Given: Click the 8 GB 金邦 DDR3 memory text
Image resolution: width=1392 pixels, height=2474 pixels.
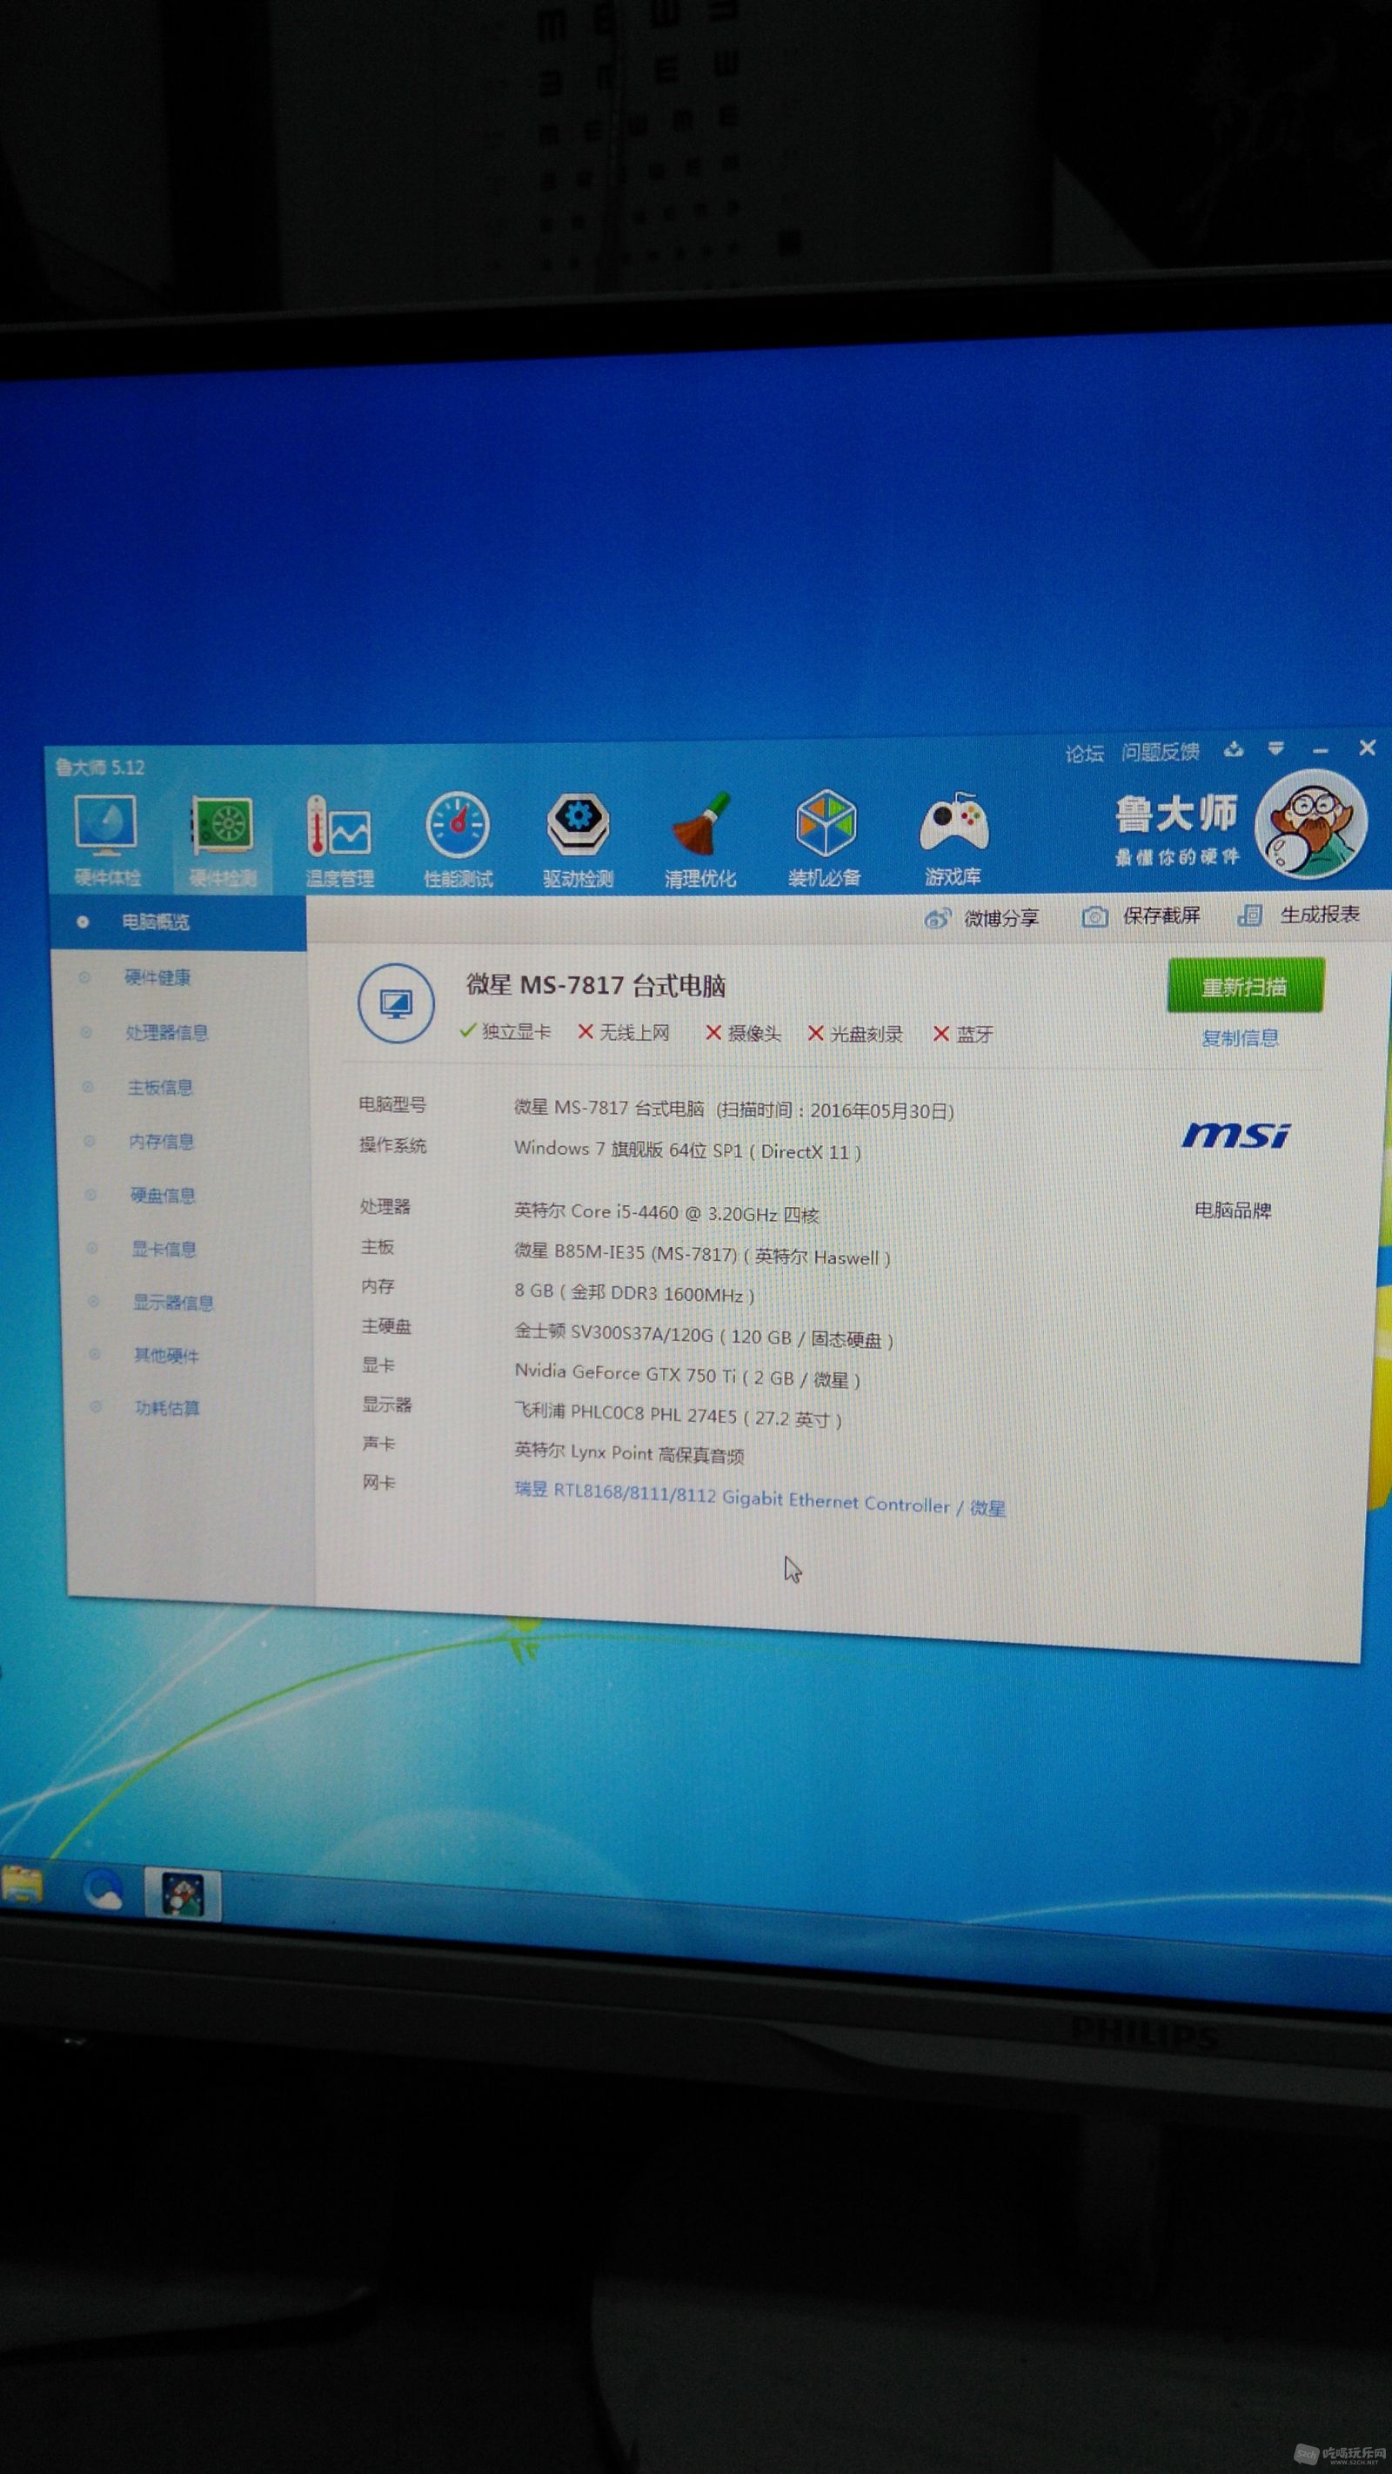Looking at the screenshot, I should pyautogui.click(x=633, y=1294).
